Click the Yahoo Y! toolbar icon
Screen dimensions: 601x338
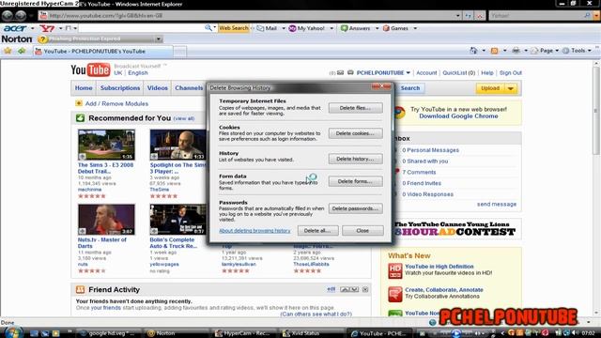[47, 28]
